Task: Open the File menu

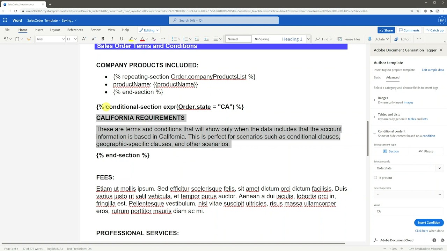Action: [x=7, y=30]
